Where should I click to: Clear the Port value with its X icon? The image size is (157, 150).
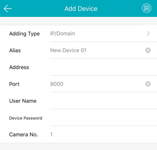(x=148, y=84)
